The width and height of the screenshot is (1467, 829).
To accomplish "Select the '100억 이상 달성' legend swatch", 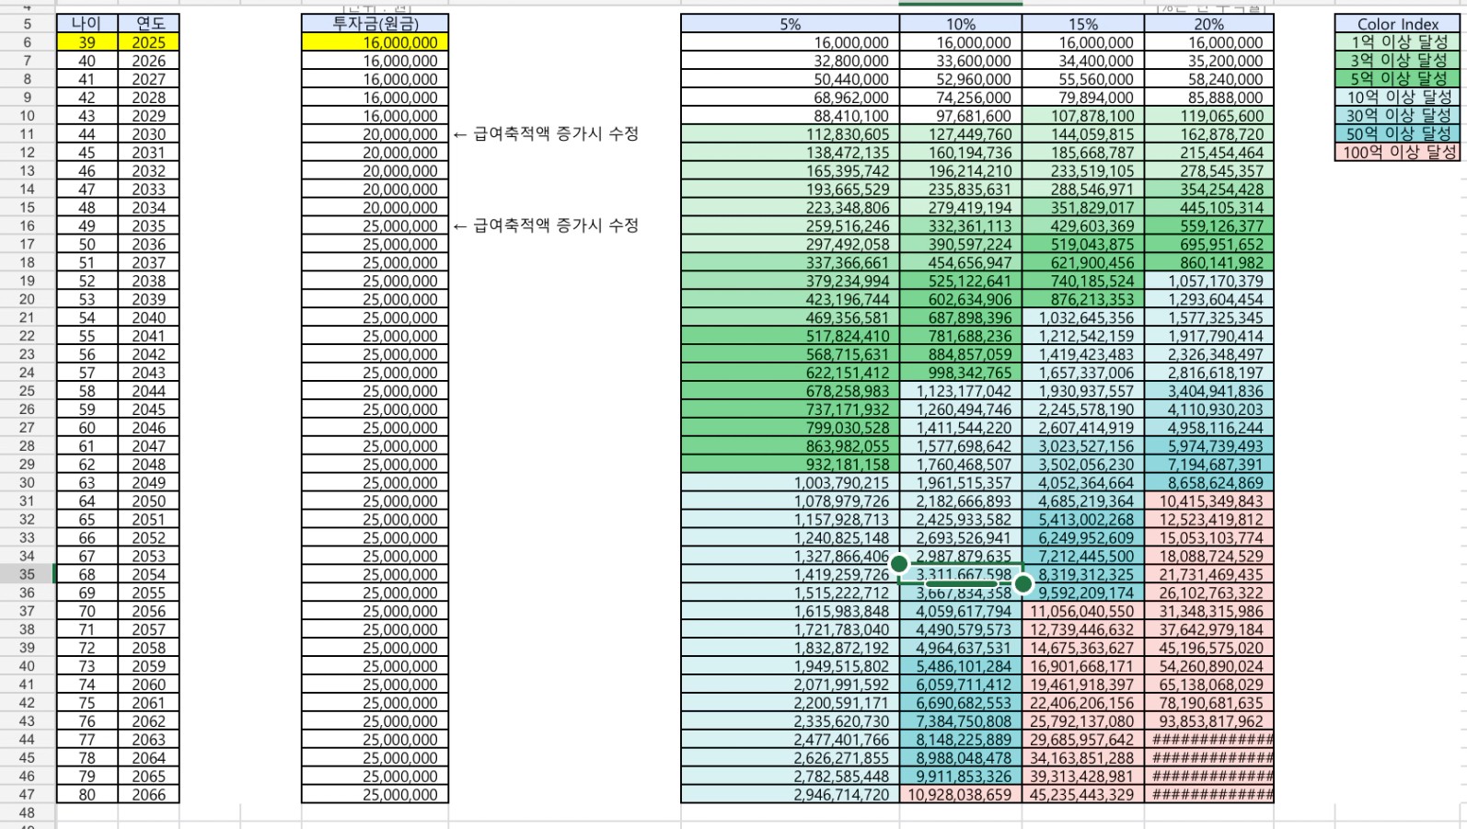I will click(x=1397, y=153).
